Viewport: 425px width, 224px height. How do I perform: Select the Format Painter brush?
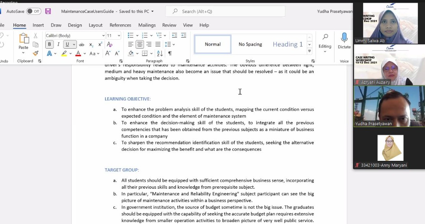[x=35, y=53]
